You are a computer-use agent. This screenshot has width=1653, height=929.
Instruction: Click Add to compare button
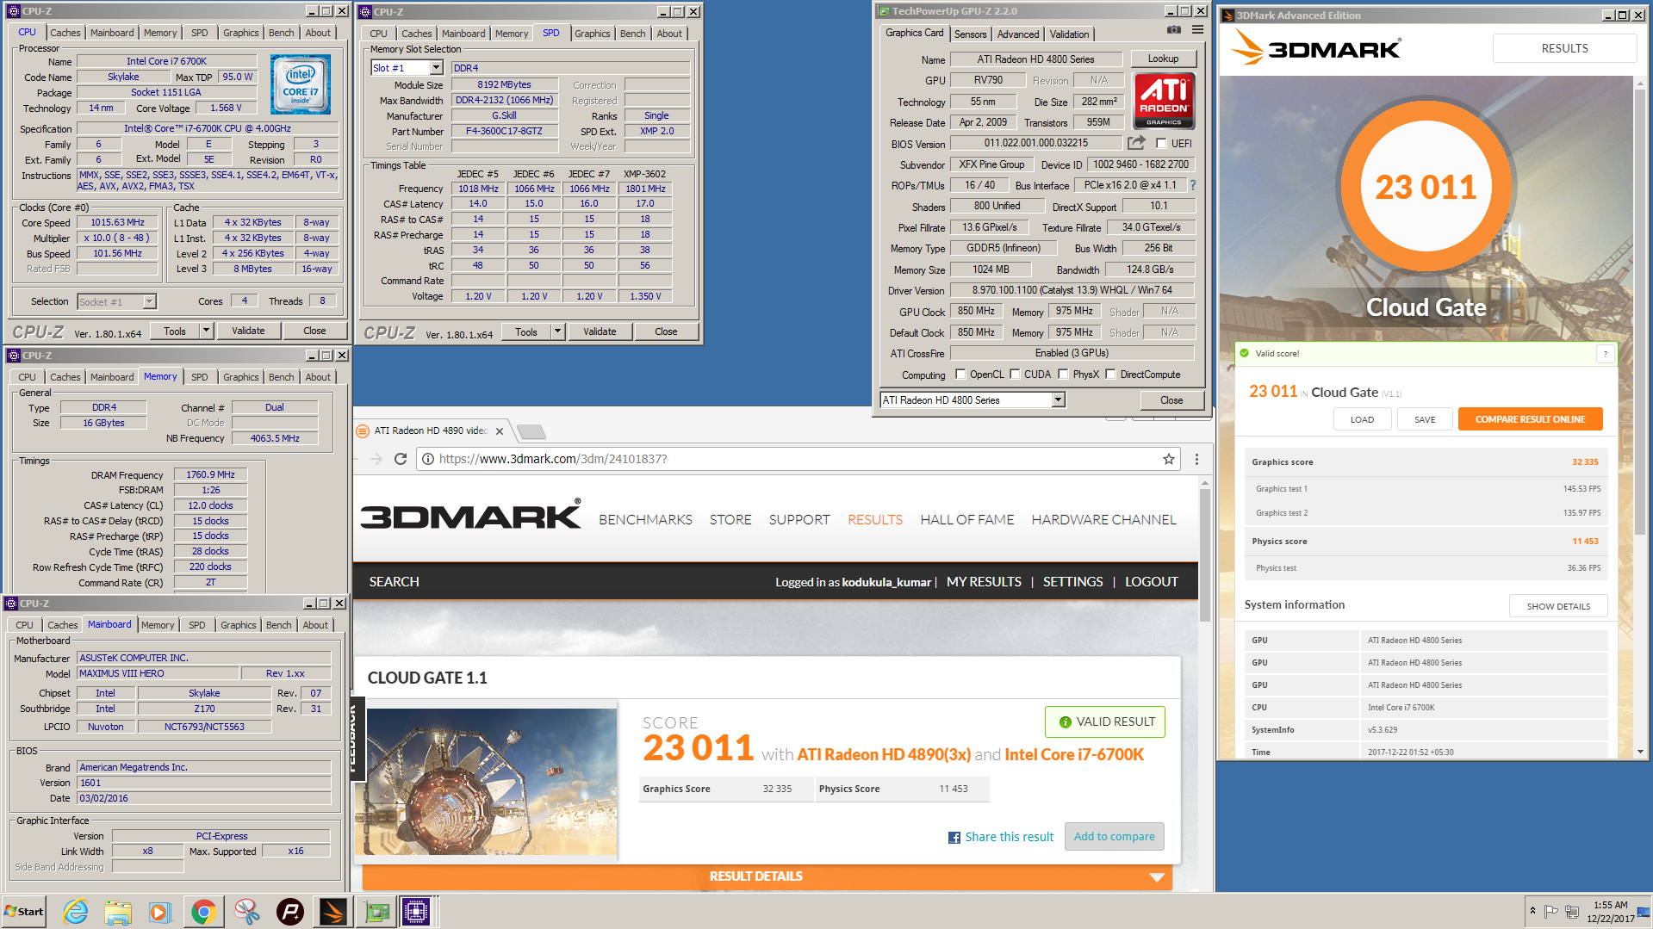click(1114, 836)
